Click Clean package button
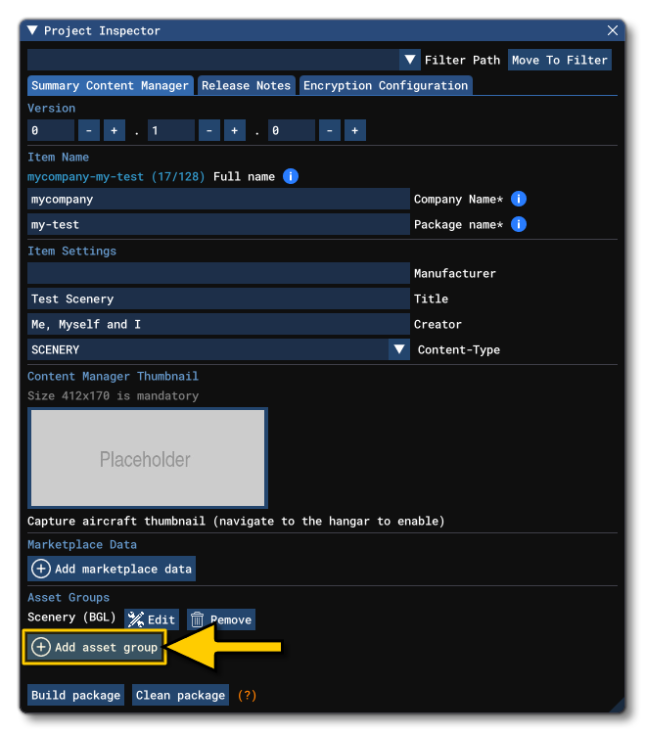The width and height of the screenshot is (645, 733). (180, 695)
